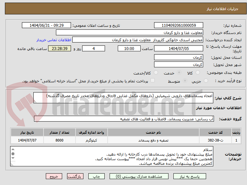
Task: Click the ردیف column header
Action: [x=236, y=132]
